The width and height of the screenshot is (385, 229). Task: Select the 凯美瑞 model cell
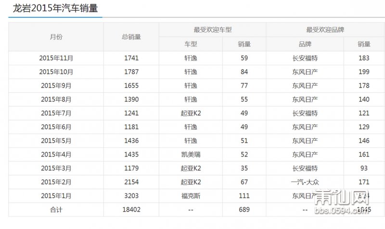point(191,154)
